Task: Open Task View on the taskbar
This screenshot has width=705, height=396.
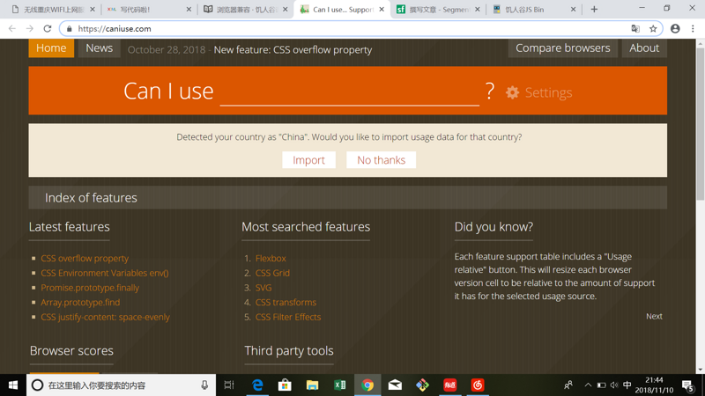Action: click(229, 385)
